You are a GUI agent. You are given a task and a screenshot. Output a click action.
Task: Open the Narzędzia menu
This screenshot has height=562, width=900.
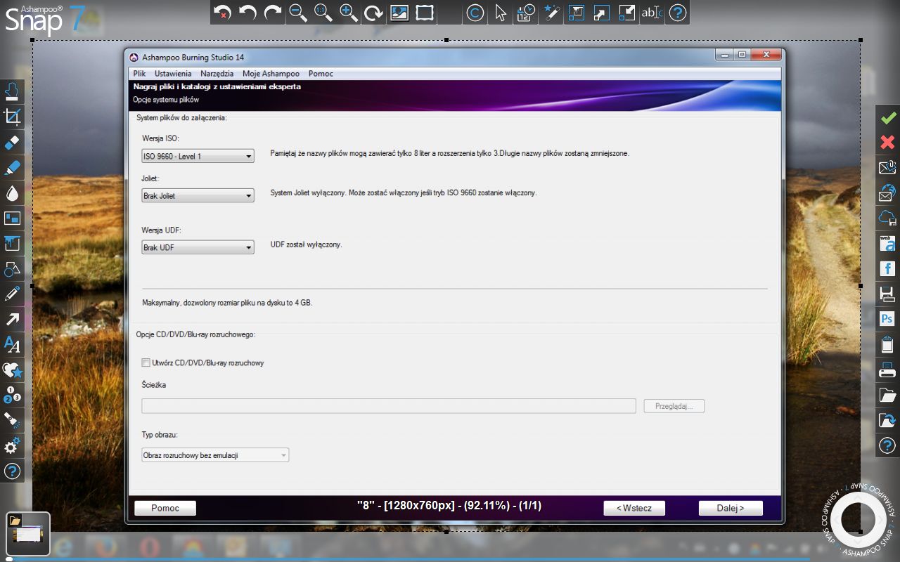point(217,73)
